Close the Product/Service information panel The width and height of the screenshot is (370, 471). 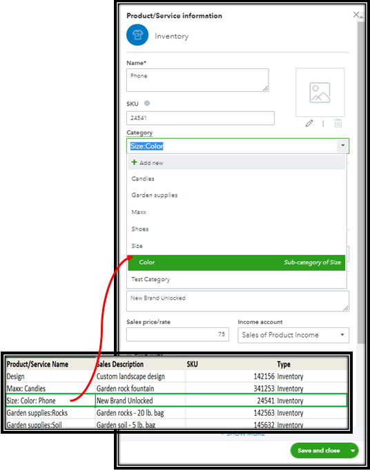pyautogui.click(x=356, y=15)
